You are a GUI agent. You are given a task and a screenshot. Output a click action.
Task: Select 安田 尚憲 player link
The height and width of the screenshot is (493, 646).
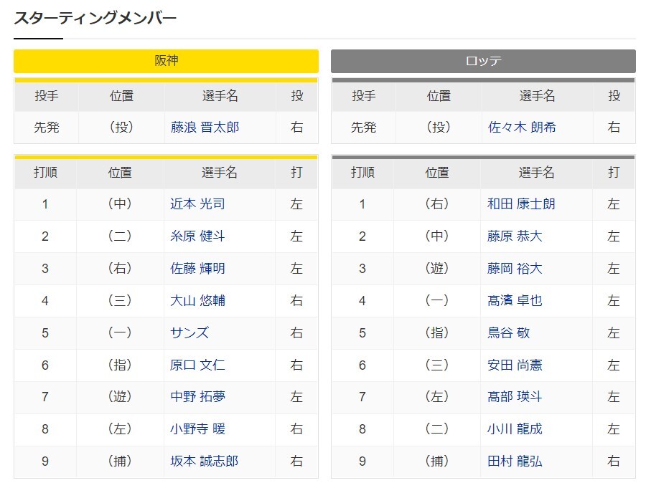click(515, 365)
